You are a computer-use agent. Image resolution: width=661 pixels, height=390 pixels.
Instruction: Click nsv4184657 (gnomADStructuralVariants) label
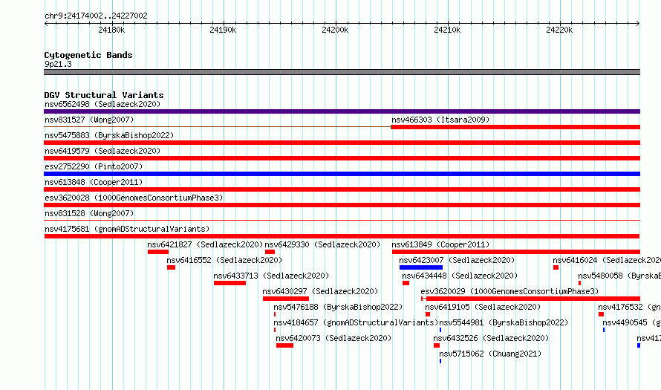click(x=356, y=322)
